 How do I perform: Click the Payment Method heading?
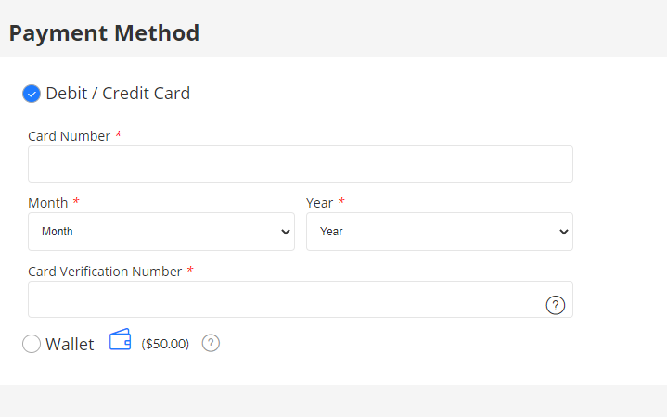104,33
